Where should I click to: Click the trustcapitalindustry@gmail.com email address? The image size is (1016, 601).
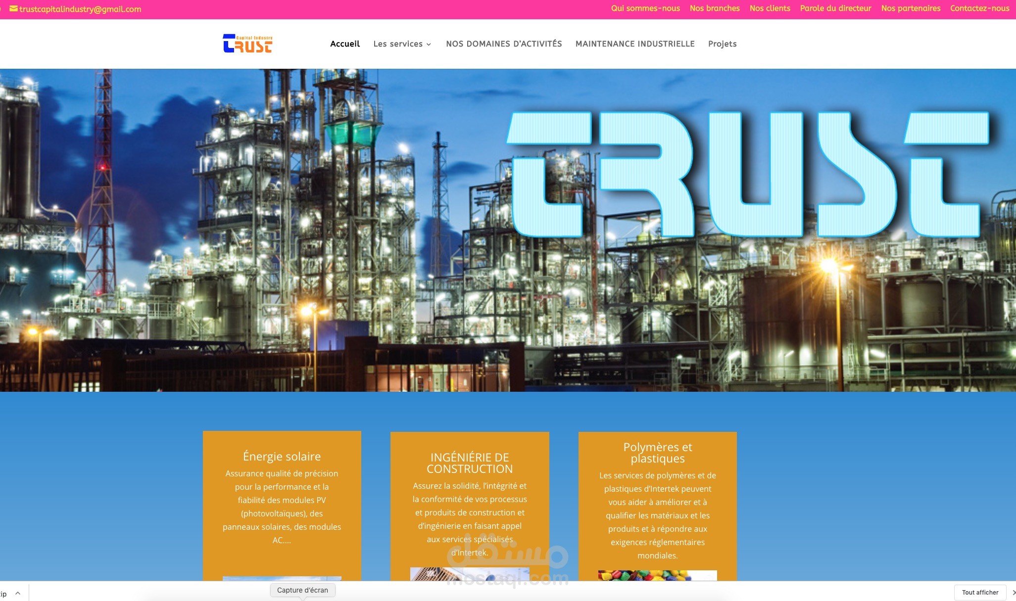pos(80,9)
